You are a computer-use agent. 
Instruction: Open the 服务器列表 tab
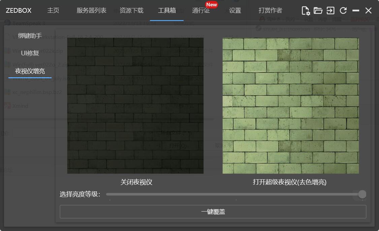[x=91, y=10]
